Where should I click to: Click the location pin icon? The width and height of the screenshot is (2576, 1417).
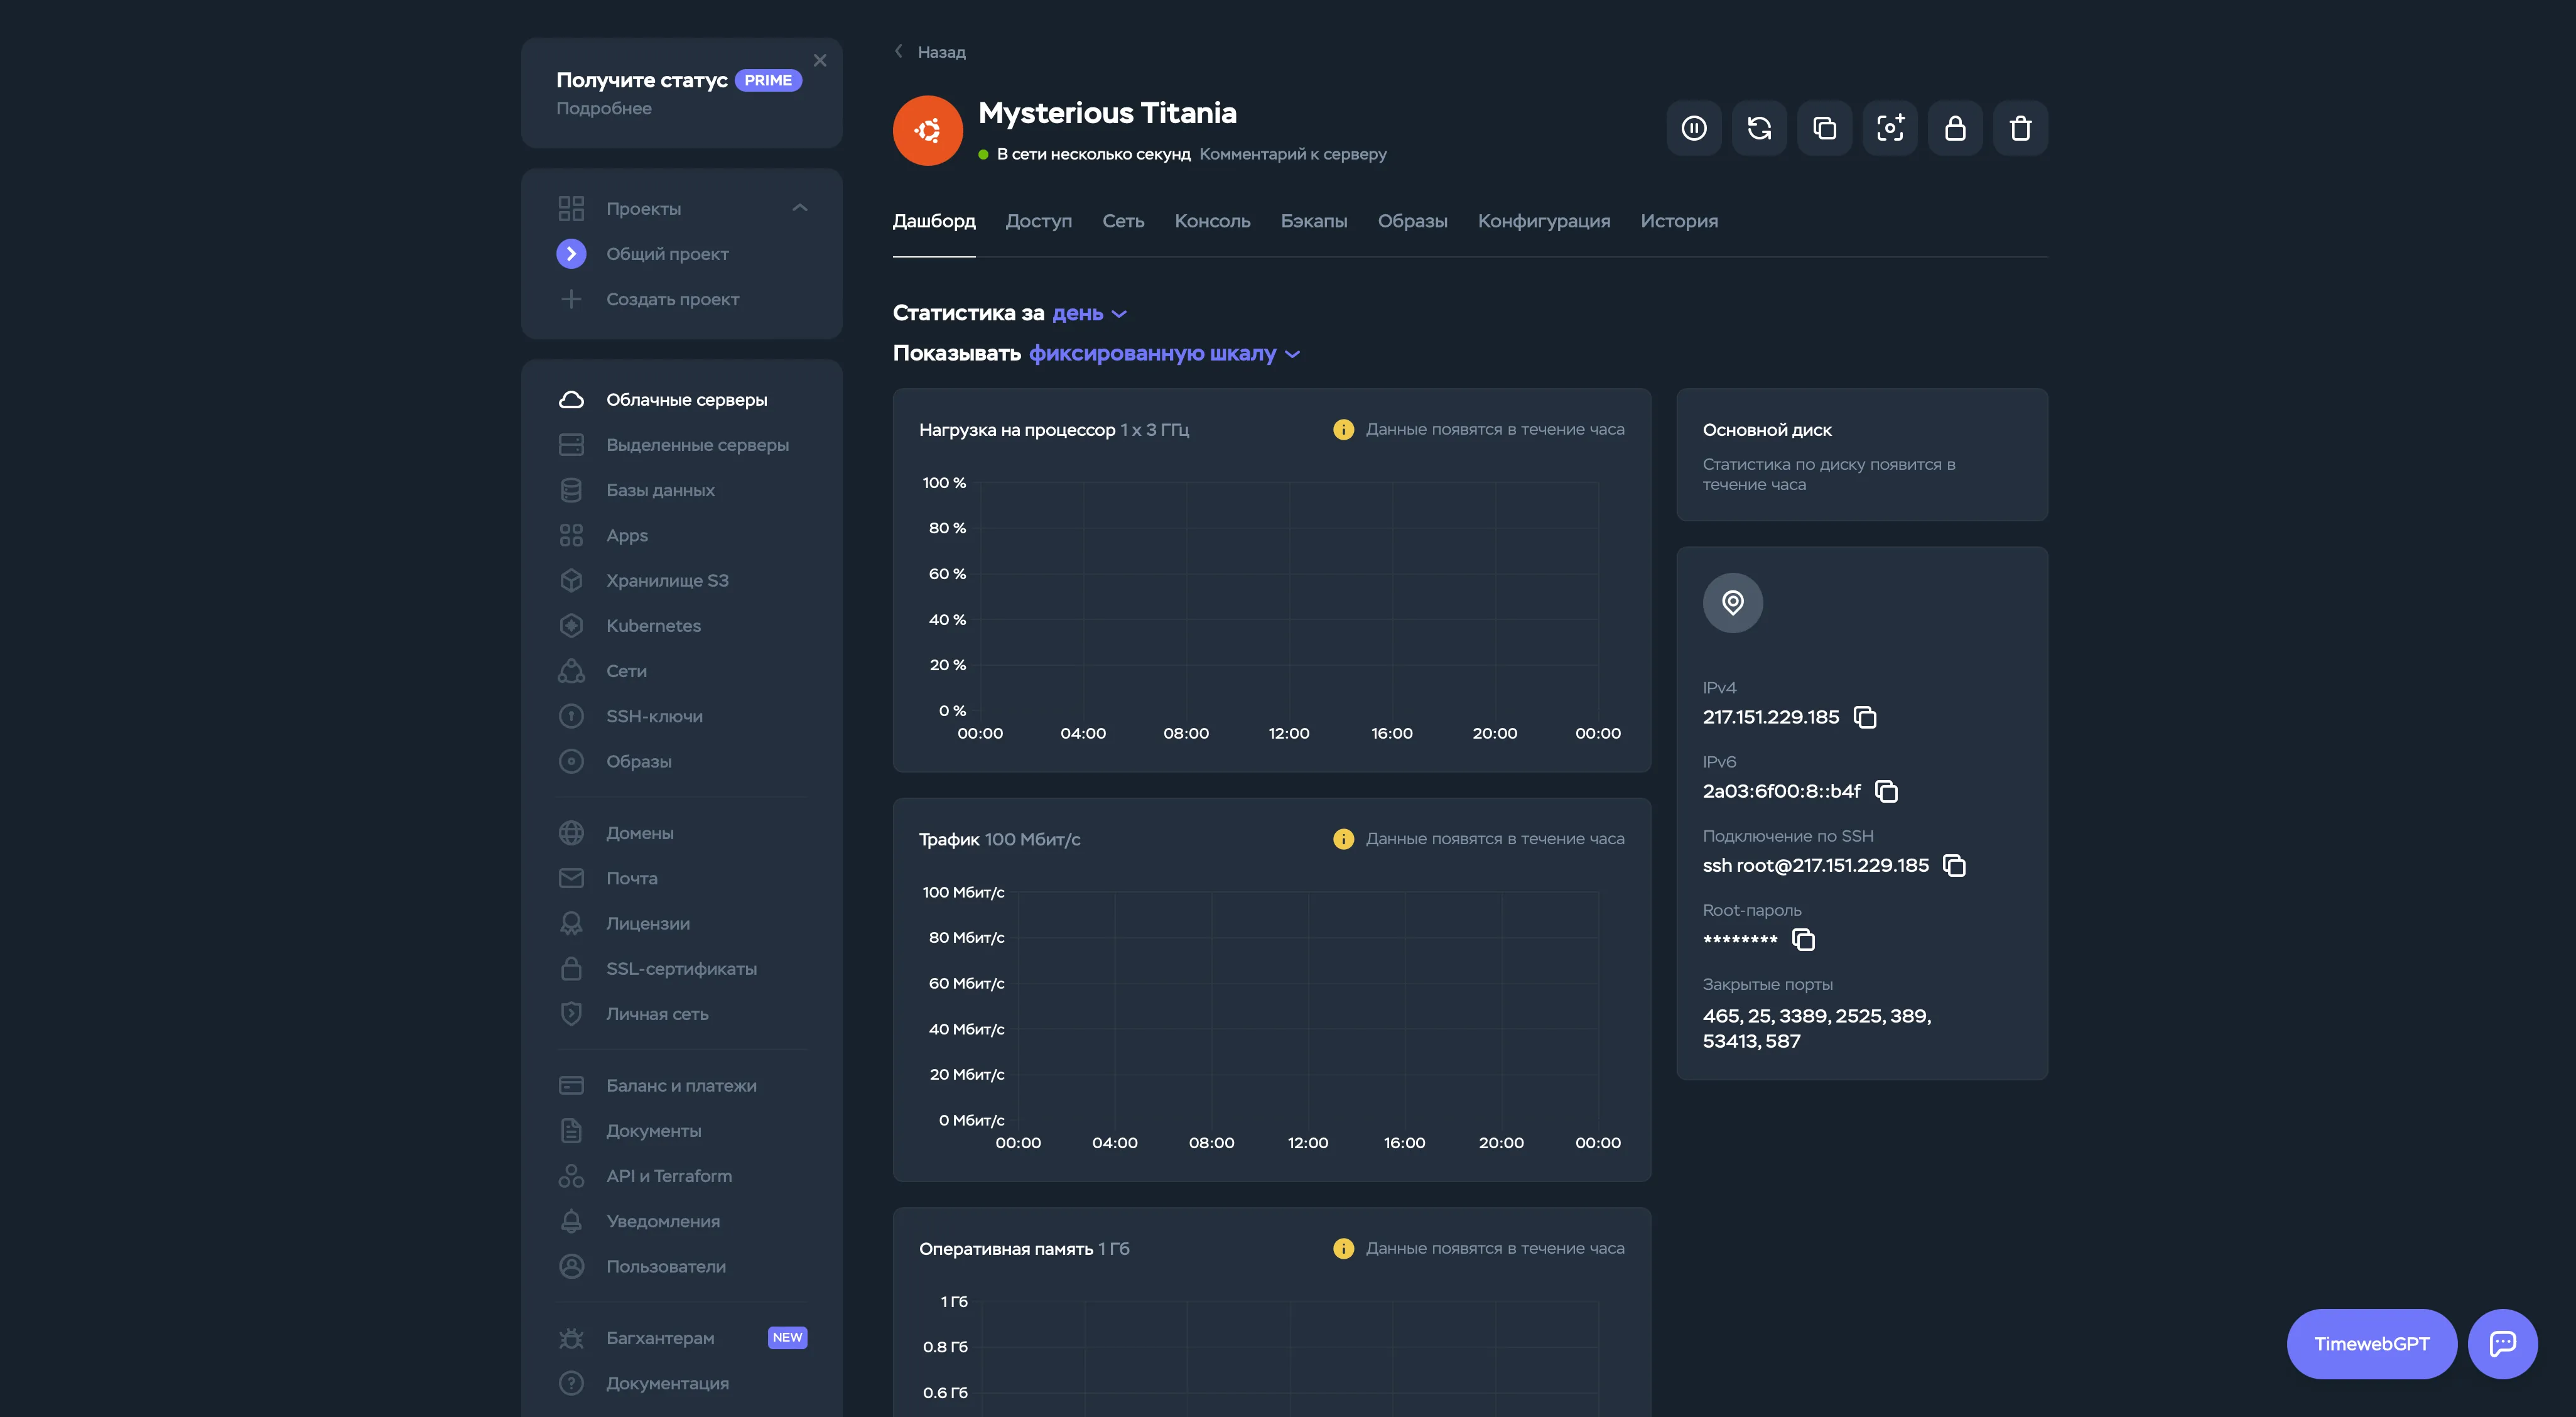pos(1732,602)
